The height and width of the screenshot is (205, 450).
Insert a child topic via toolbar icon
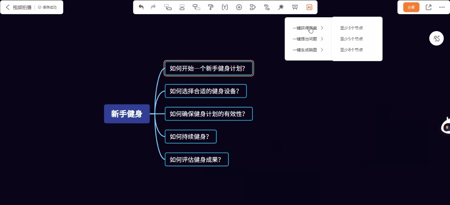tap(168, 7)
